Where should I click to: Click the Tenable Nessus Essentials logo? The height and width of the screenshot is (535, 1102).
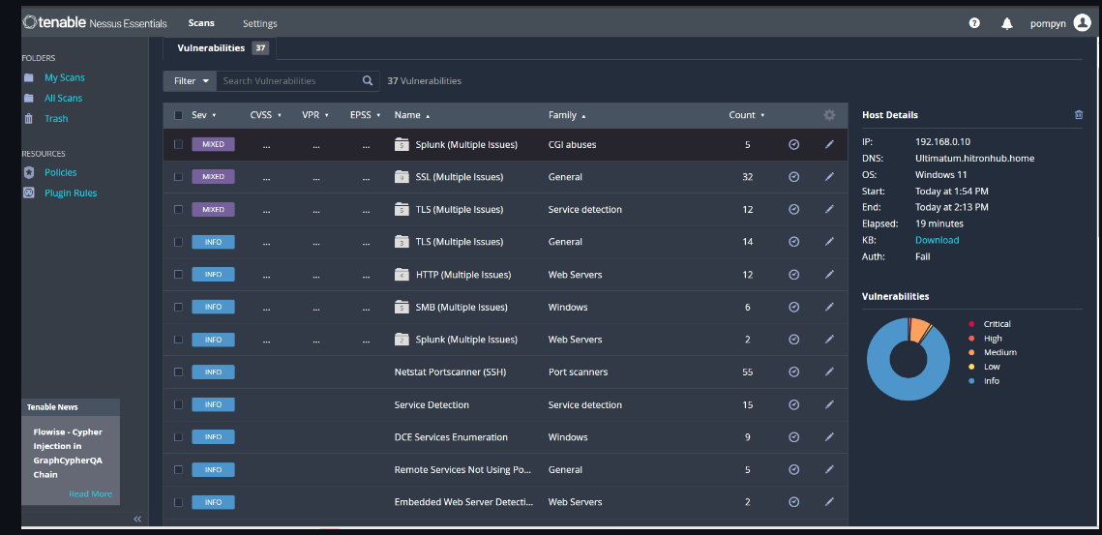(x=95, y=23)
